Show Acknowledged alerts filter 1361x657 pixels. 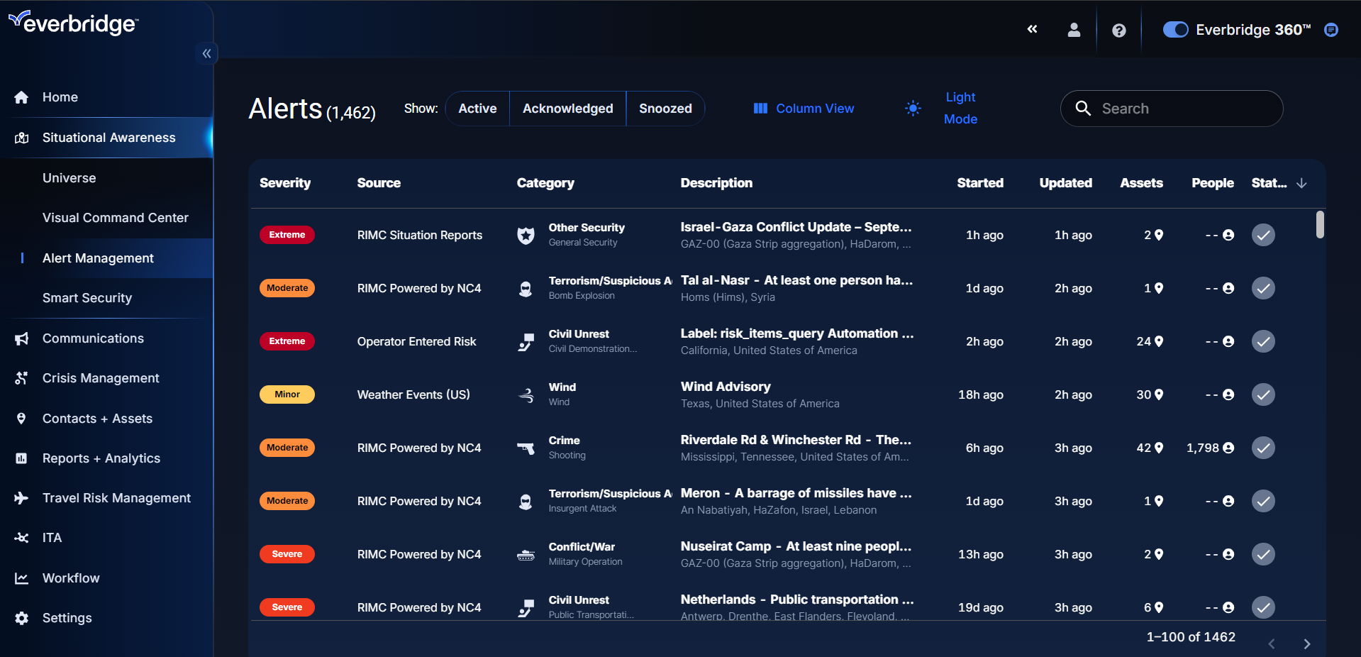click(x=567, y=109)
